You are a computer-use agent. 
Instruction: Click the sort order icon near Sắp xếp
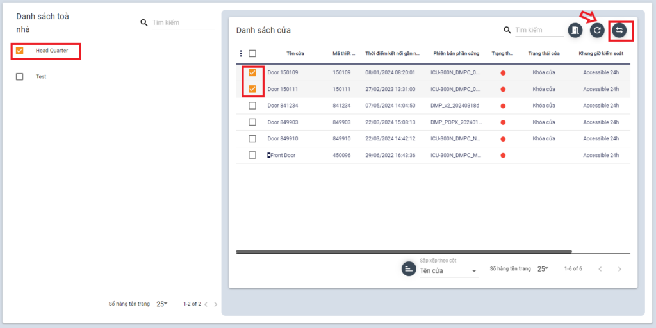tap(409, 269)
